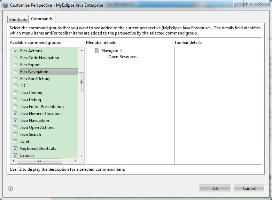Click the MyEclipse icon in title bar
This screenshot has width=272, height=200.
coord(6,5)
